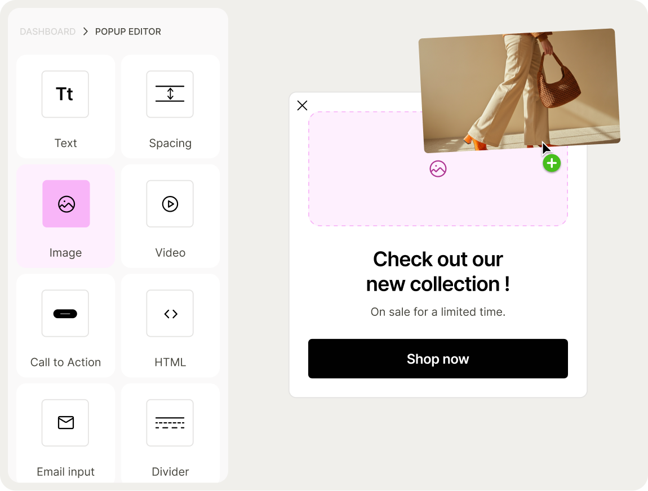Open the DASHBOARD breadcrumb link
Viewport: 648px width, 491px height.
[47, 32]
